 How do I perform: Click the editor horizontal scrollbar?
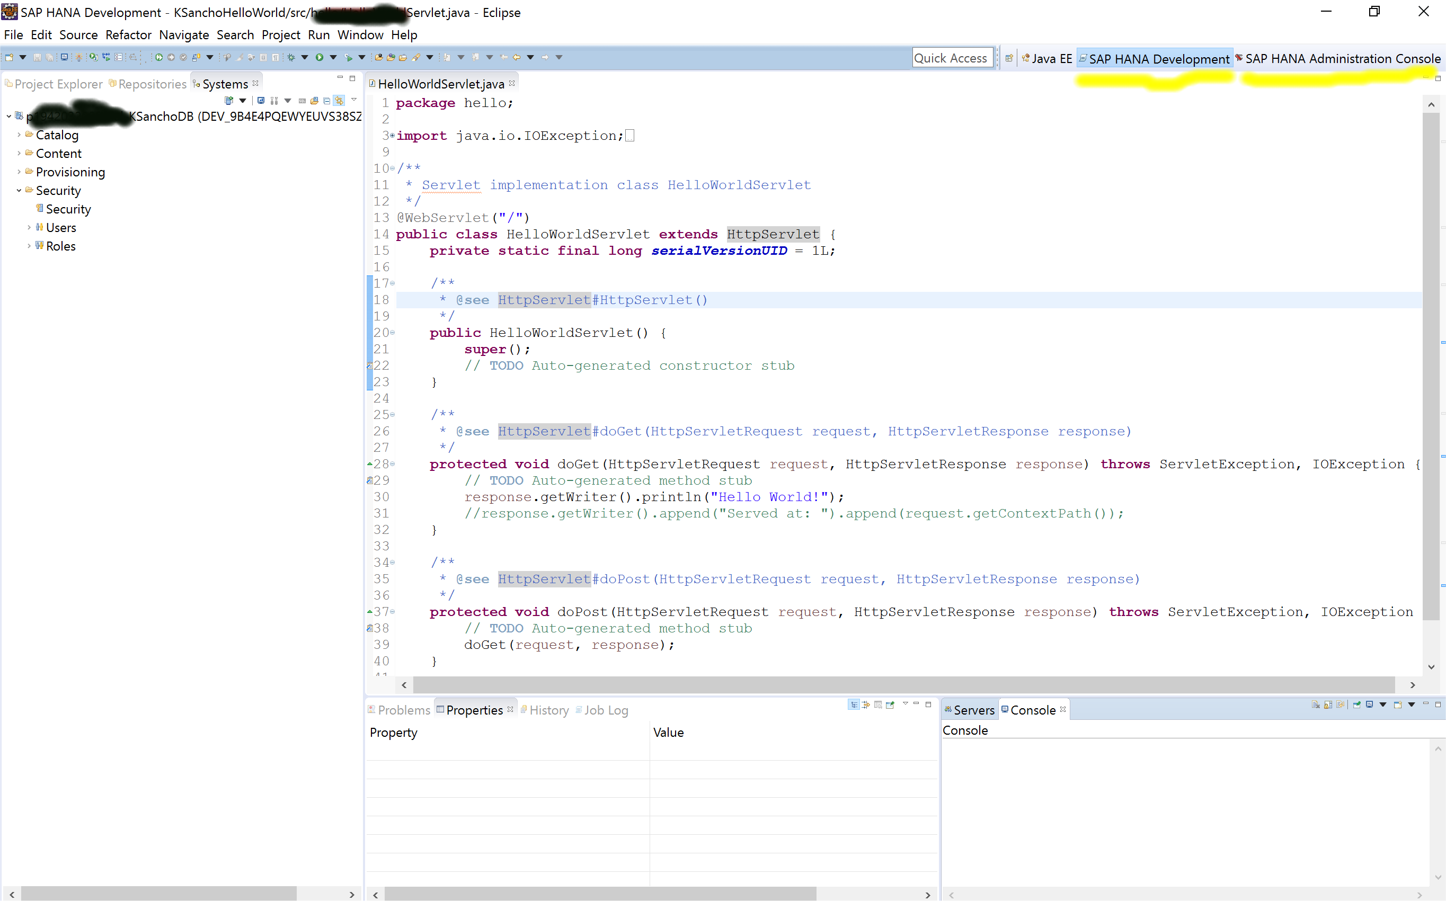[x=903, y=685]
